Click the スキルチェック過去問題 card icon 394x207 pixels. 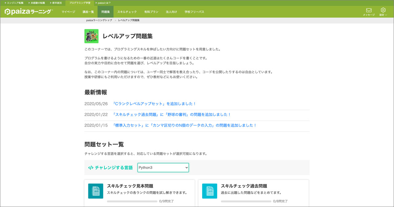[209, 191]
